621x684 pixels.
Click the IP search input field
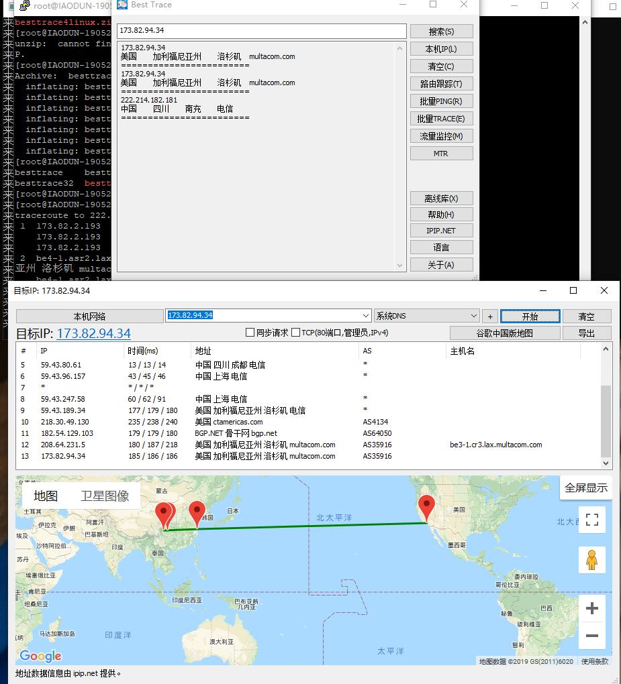(x=261, y=31)
